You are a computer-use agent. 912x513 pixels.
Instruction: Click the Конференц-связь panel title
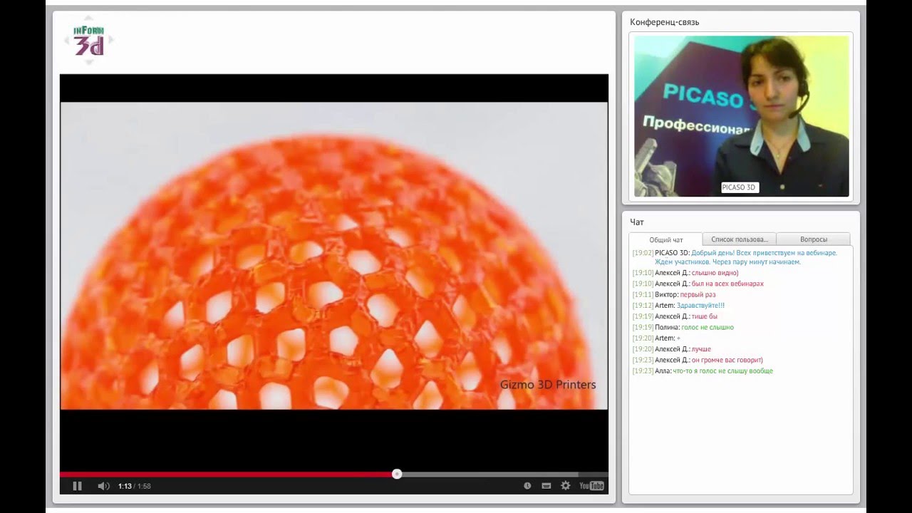pos(664,22)
